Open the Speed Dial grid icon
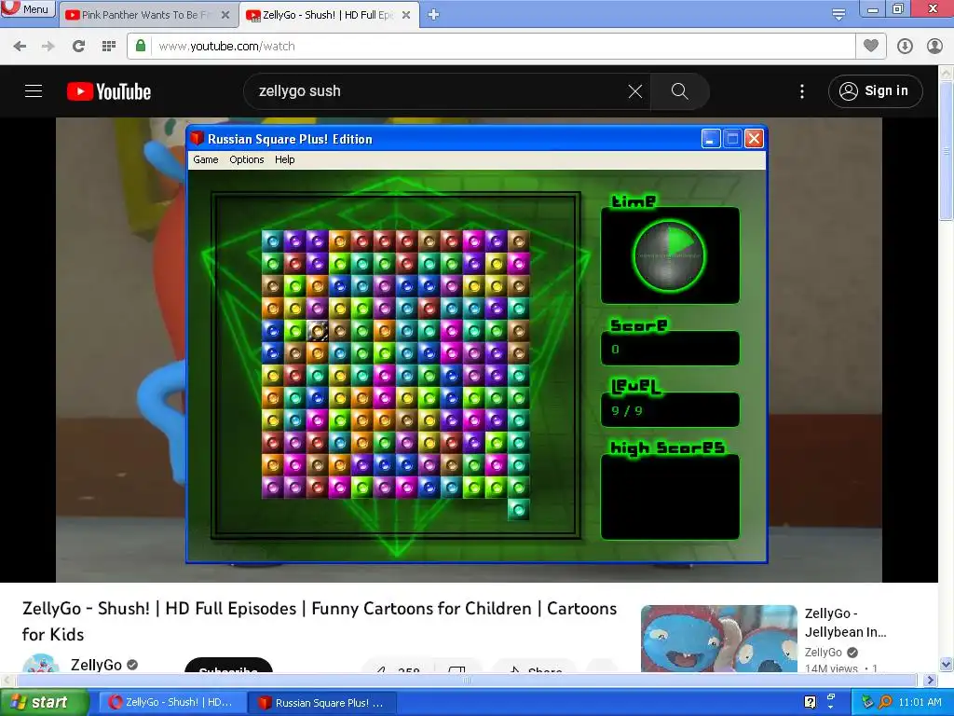Image resolution: width=954 pixels, height=716 pixels. tap(109, 47)
